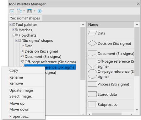The image size is (141, 120).
Task: Open dropdown arrow next to the layout icon
Action: (24, 11)
